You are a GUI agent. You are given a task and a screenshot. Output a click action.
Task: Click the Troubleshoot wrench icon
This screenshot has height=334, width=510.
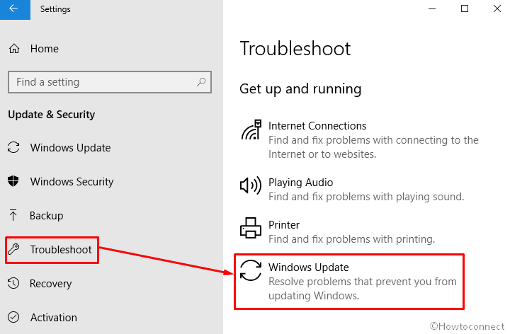pos(13,249)
